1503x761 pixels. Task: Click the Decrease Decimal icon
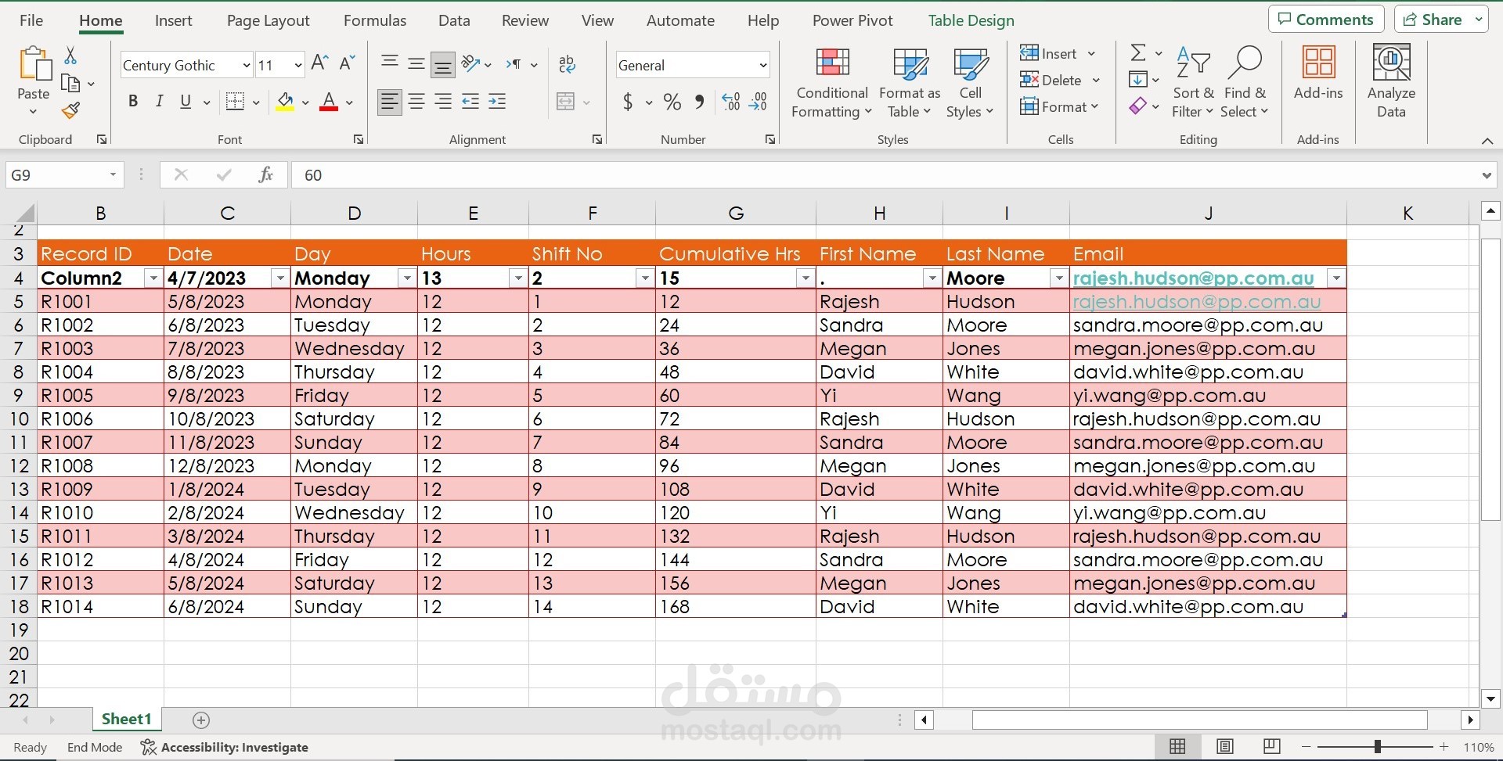(x=758, y=102)
